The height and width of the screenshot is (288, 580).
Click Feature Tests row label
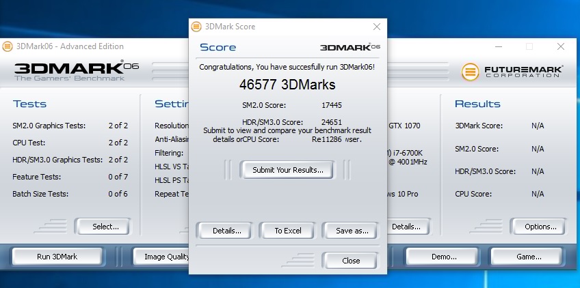(x=37, y=177)
